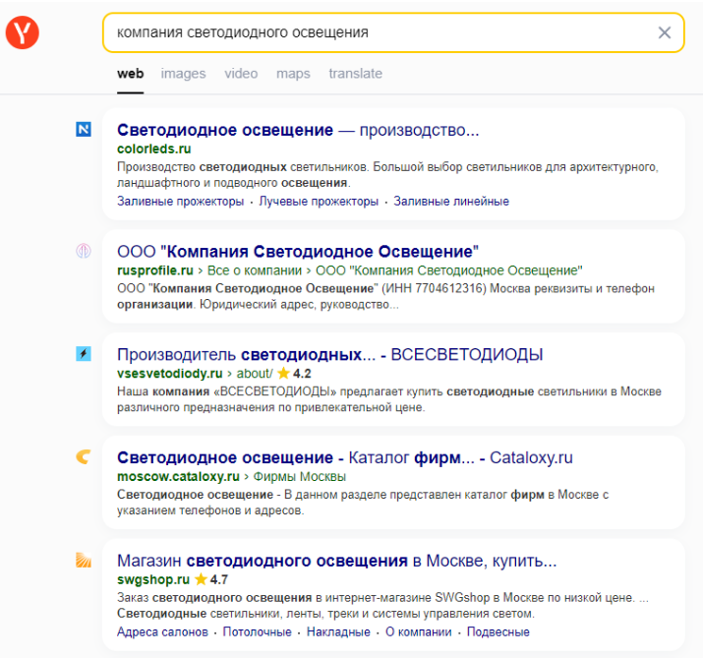Viewport: 703px width, 658px height.
Task: Open sitelink 'Накладные'
Action: [x=338, y=632]
